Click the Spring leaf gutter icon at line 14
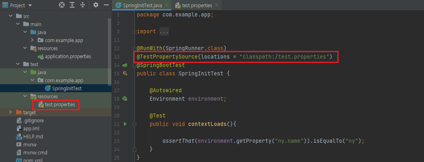The height and width of the screenshot is (162, 424). (125, 65)
